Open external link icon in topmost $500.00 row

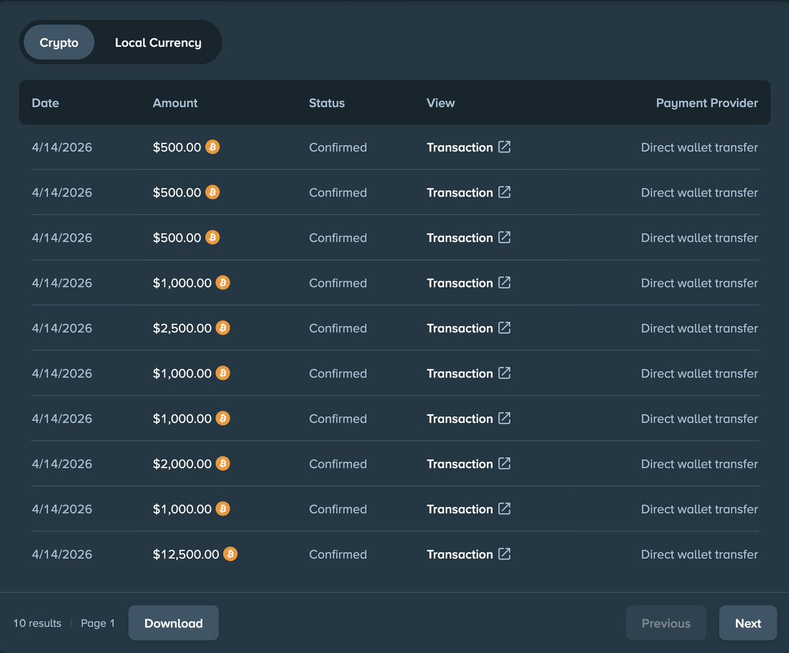(504, 147)
